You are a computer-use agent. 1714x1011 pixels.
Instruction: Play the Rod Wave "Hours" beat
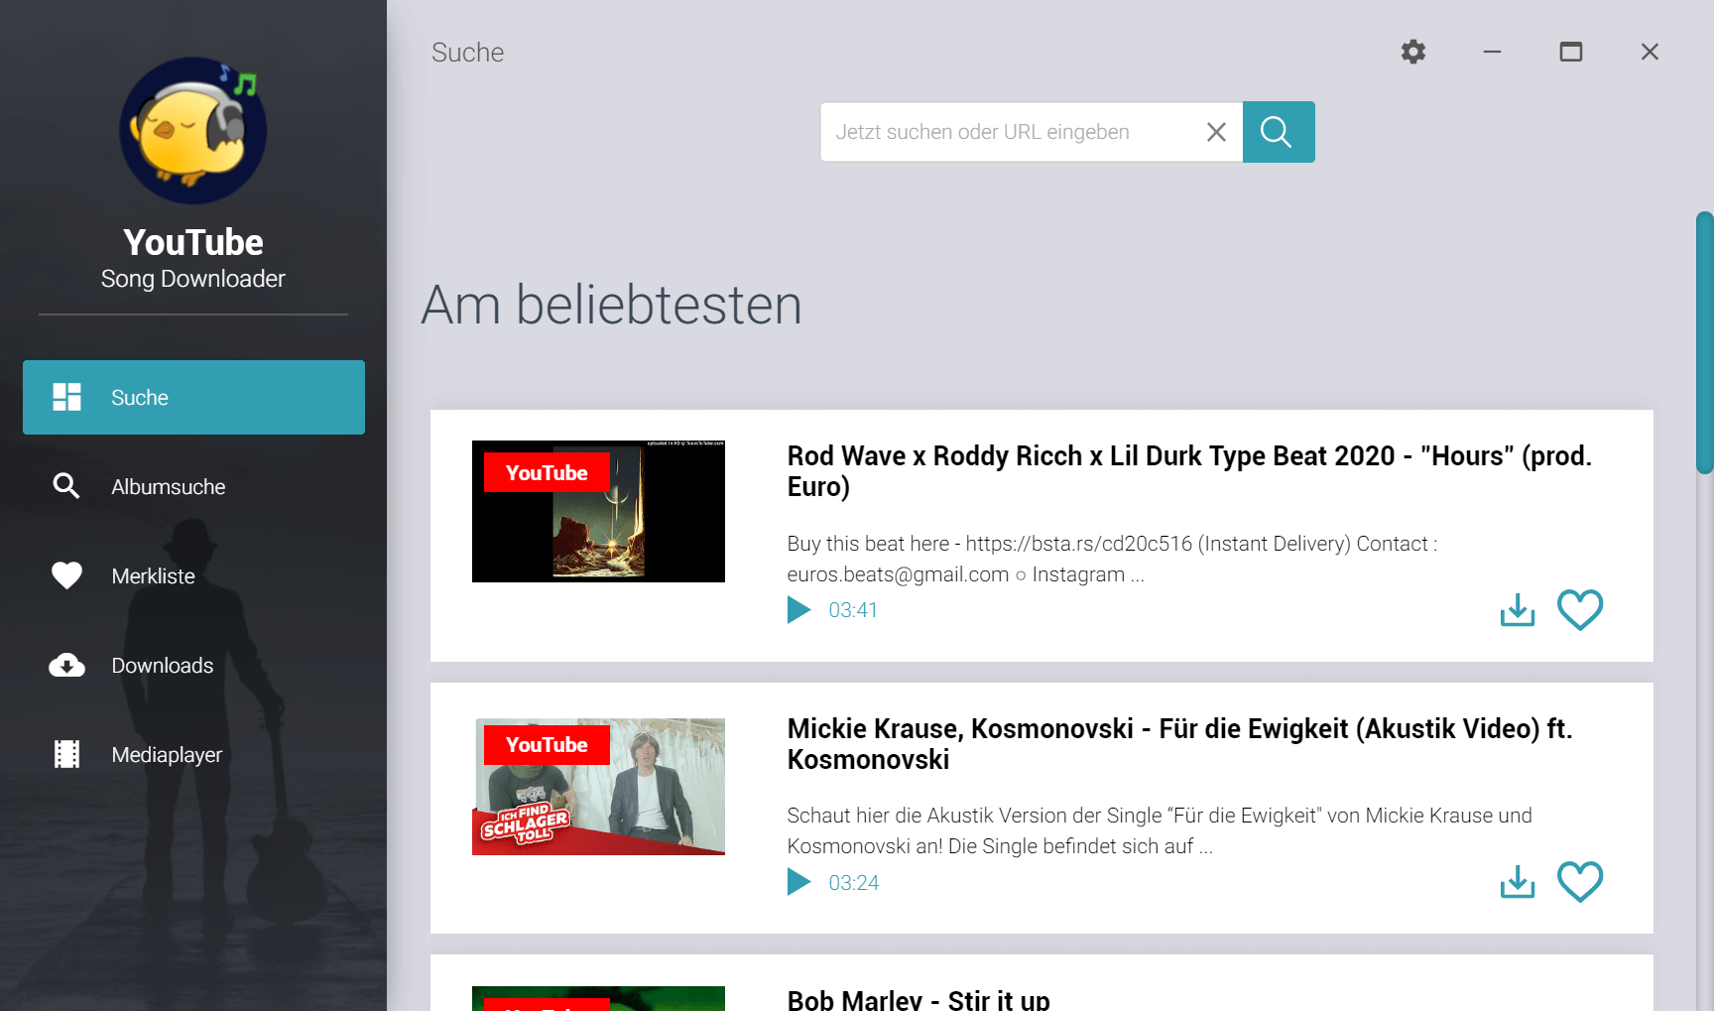coord(798,609)
